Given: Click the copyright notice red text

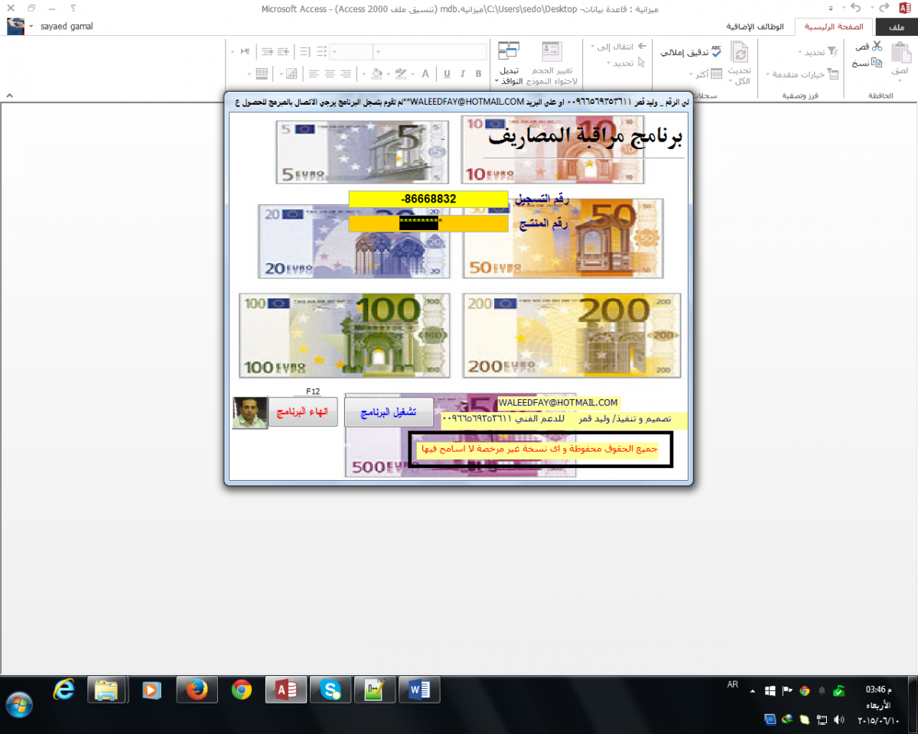Looking at the screenshot, I should [538, 450].
